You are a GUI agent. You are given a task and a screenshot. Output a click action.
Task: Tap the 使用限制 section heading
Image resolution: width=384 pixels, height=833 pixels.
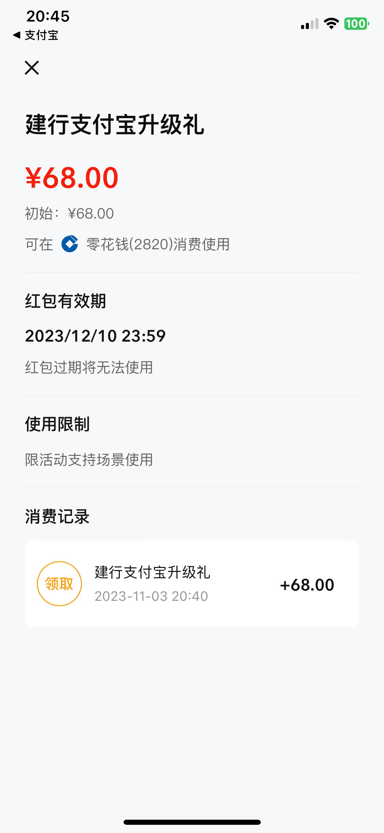point(57,424)
